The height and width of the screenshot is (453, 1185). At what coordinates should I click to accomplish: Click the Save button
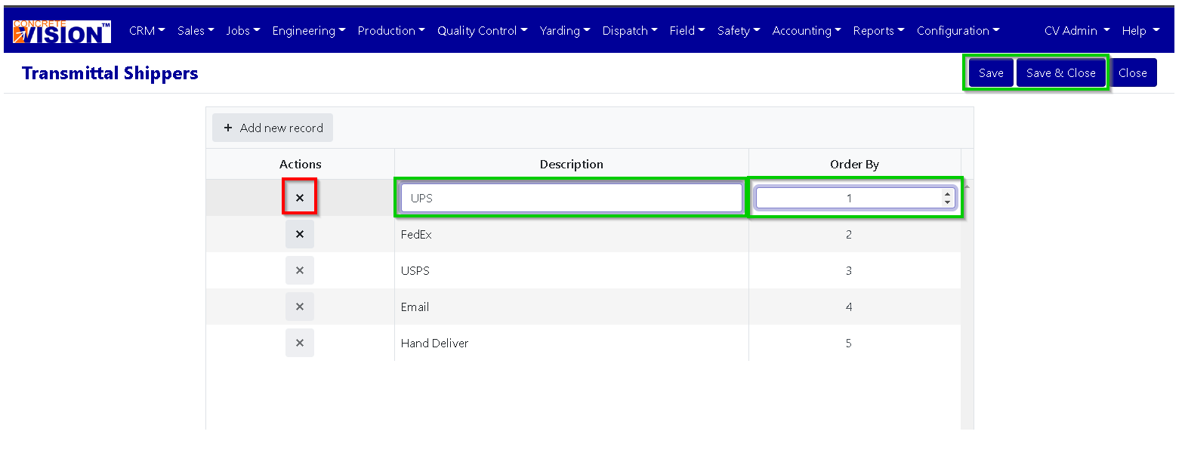[991, 73]
